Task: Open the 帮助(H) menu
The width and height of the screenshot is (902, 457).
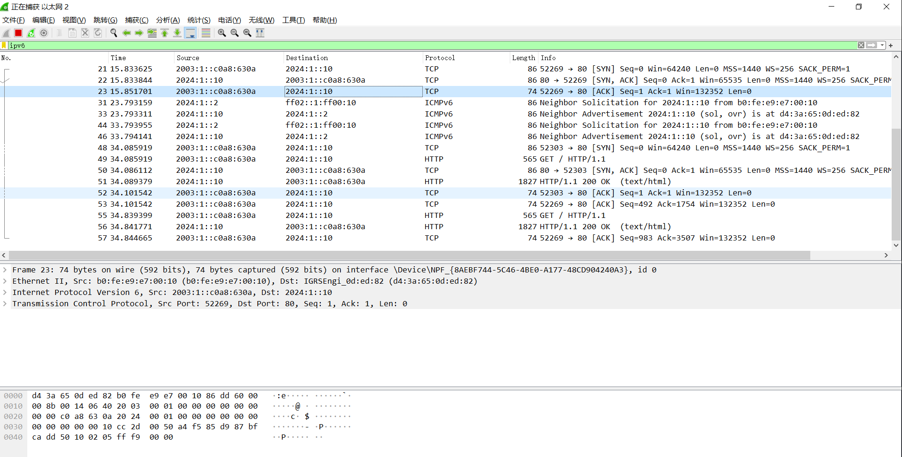Action: [x=325, y=20]
